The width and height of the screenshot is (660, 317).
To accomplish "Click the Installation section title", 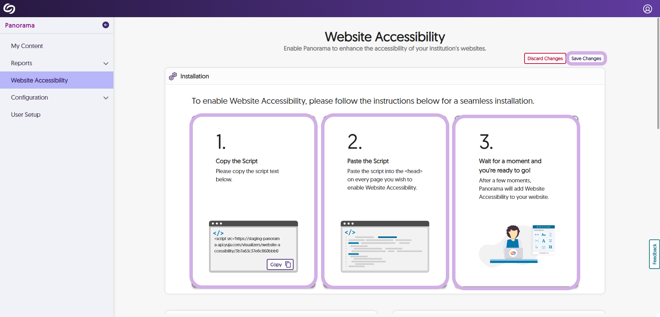I will pos(195,76).
